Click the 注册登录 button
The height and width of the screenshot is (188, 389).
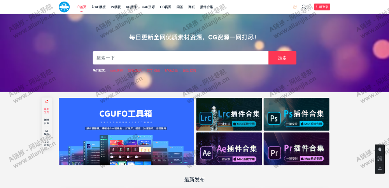(x=322, y=7)
